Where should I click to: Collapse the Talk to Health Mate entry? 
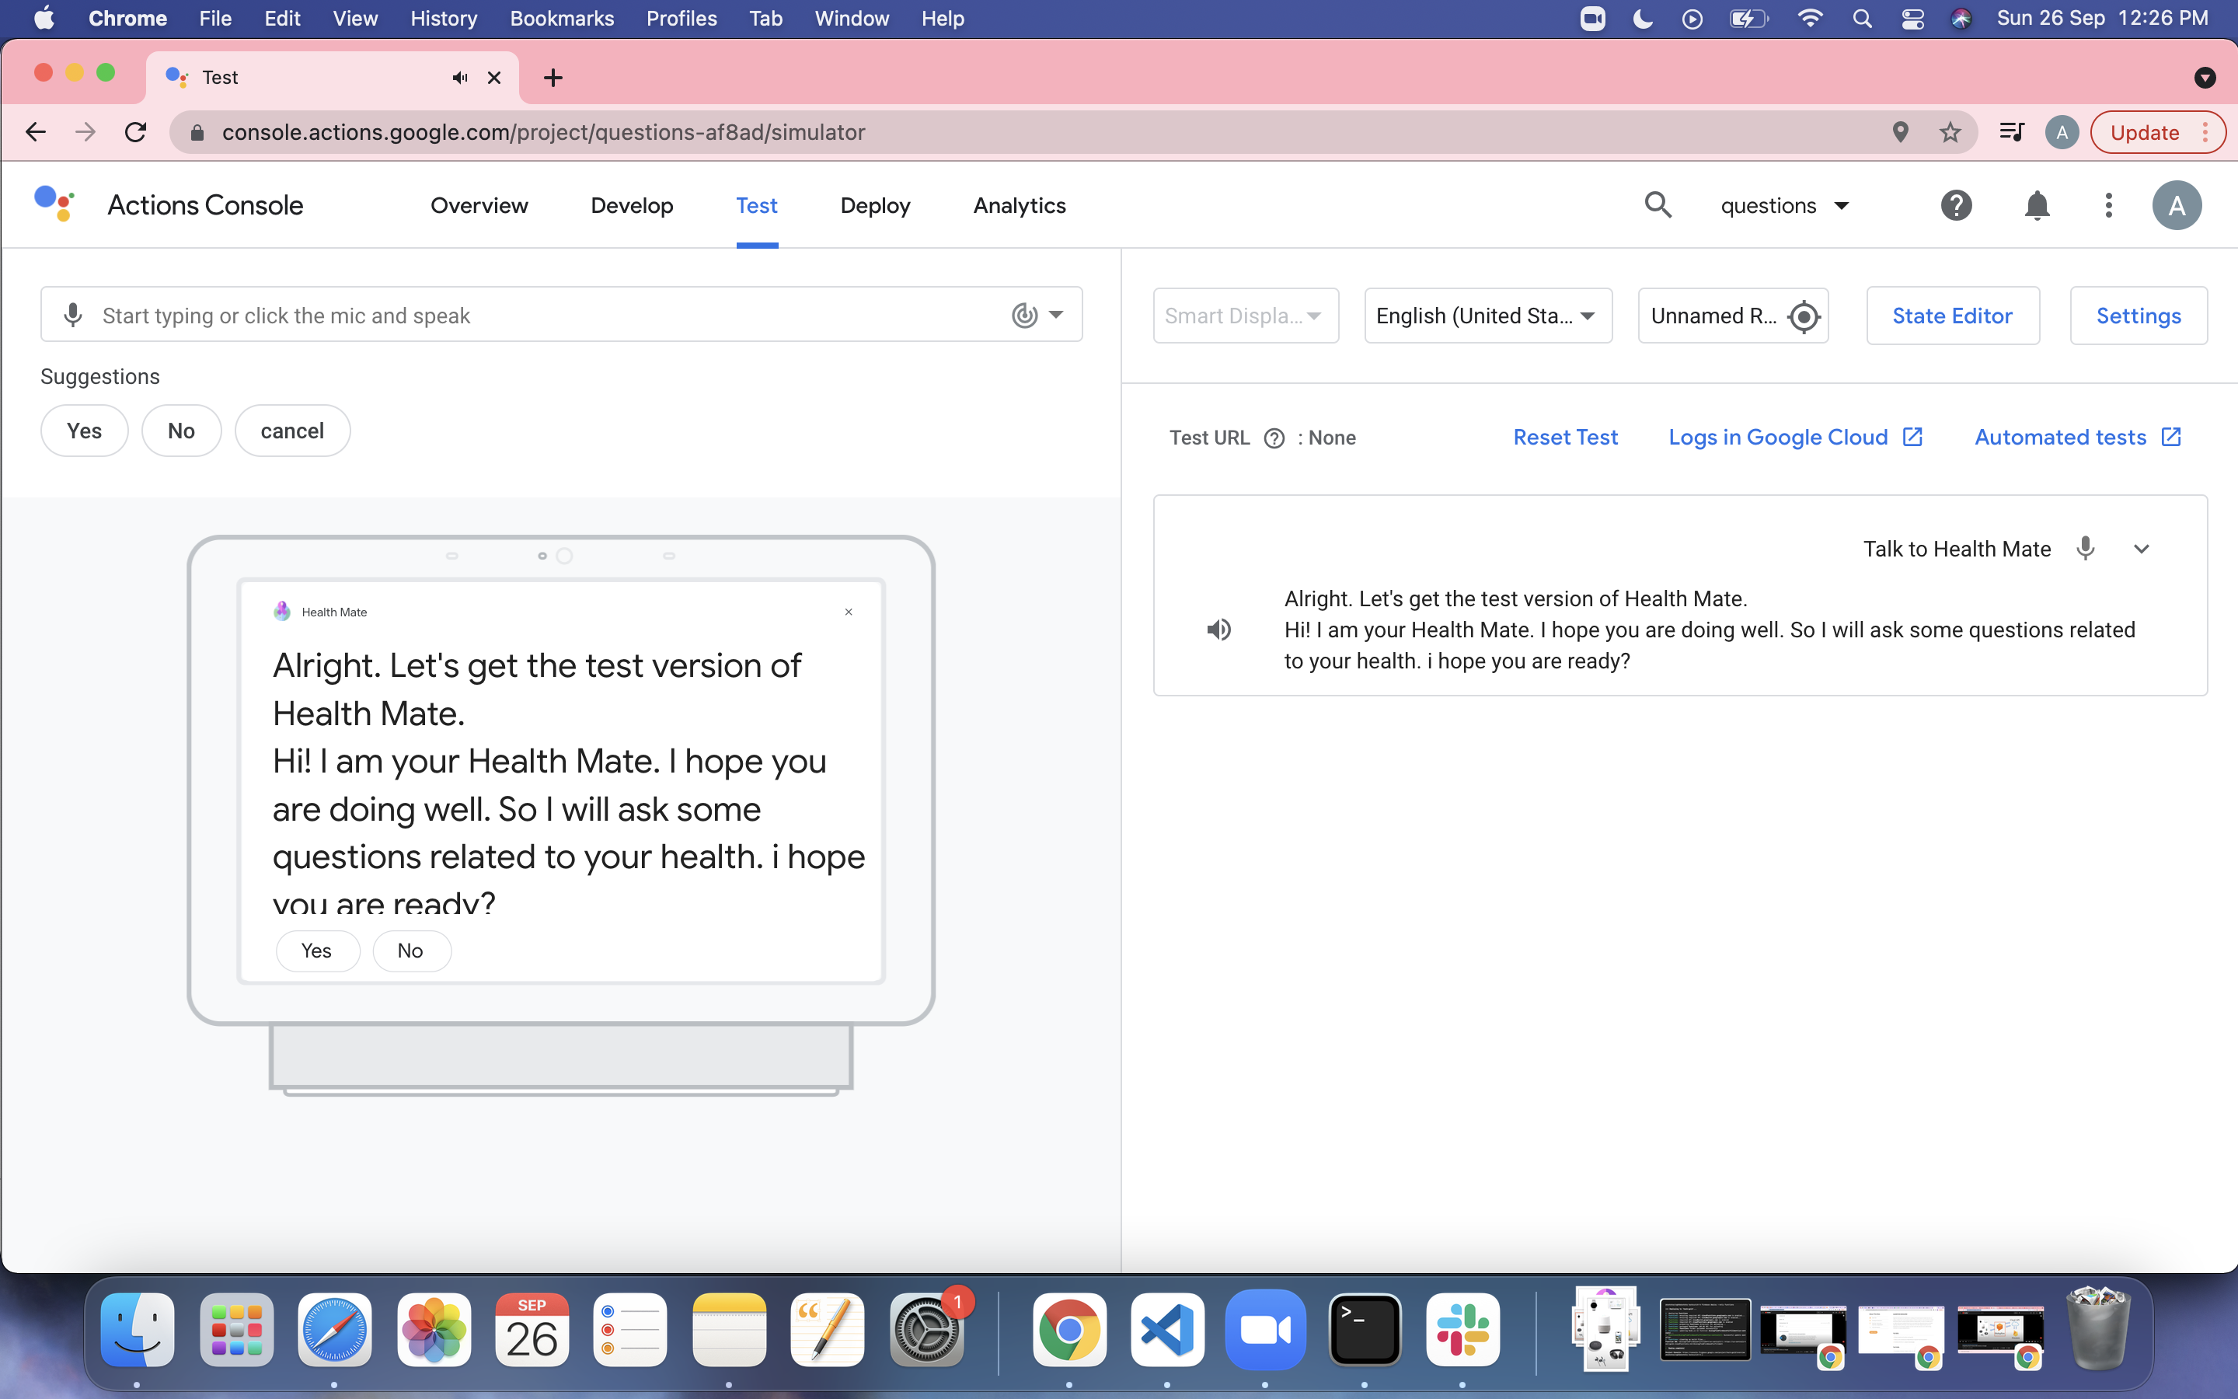click(x=2141, y=549)
